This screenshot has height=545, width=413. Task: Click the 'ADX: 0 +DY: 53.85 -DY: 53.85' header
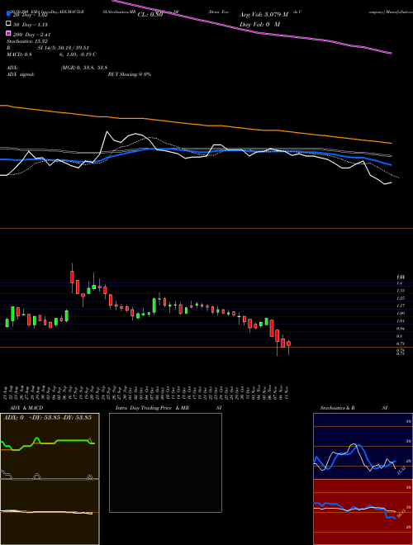click(47, 417)
